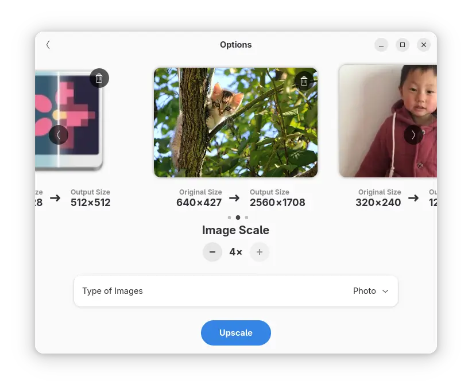This screenshot has height=392, width=472.
Task: Select the kitten in tree thumbnail
Action: pyautogui.click(x=235, y=122)
